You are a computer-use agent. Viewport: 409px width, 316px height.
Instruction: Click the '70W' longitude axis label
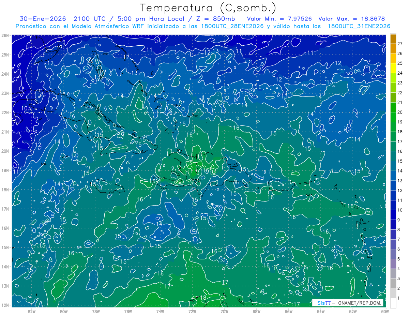[x=224, y=311]
